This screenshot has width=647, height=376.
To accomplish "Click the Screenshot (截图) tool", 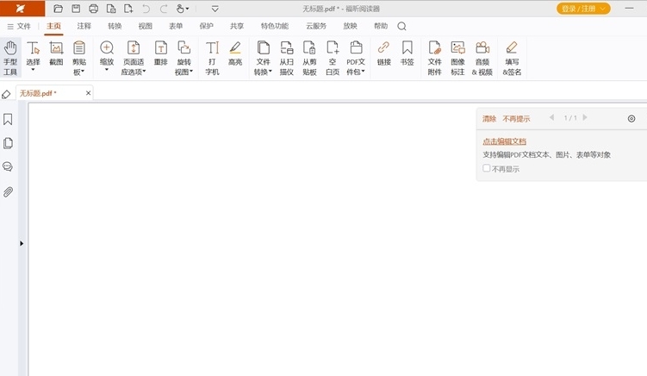I will point(56,57).
